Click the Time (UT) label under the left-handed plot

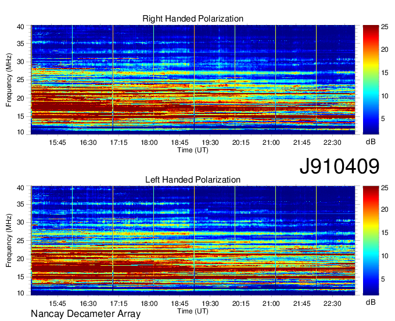[193, 311]
